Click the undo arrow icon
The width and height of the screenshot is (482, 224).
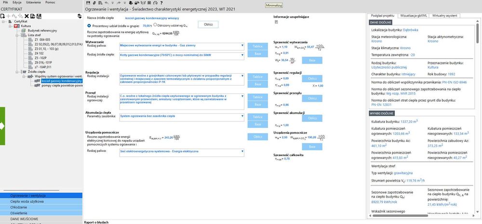tap(107, 3)
